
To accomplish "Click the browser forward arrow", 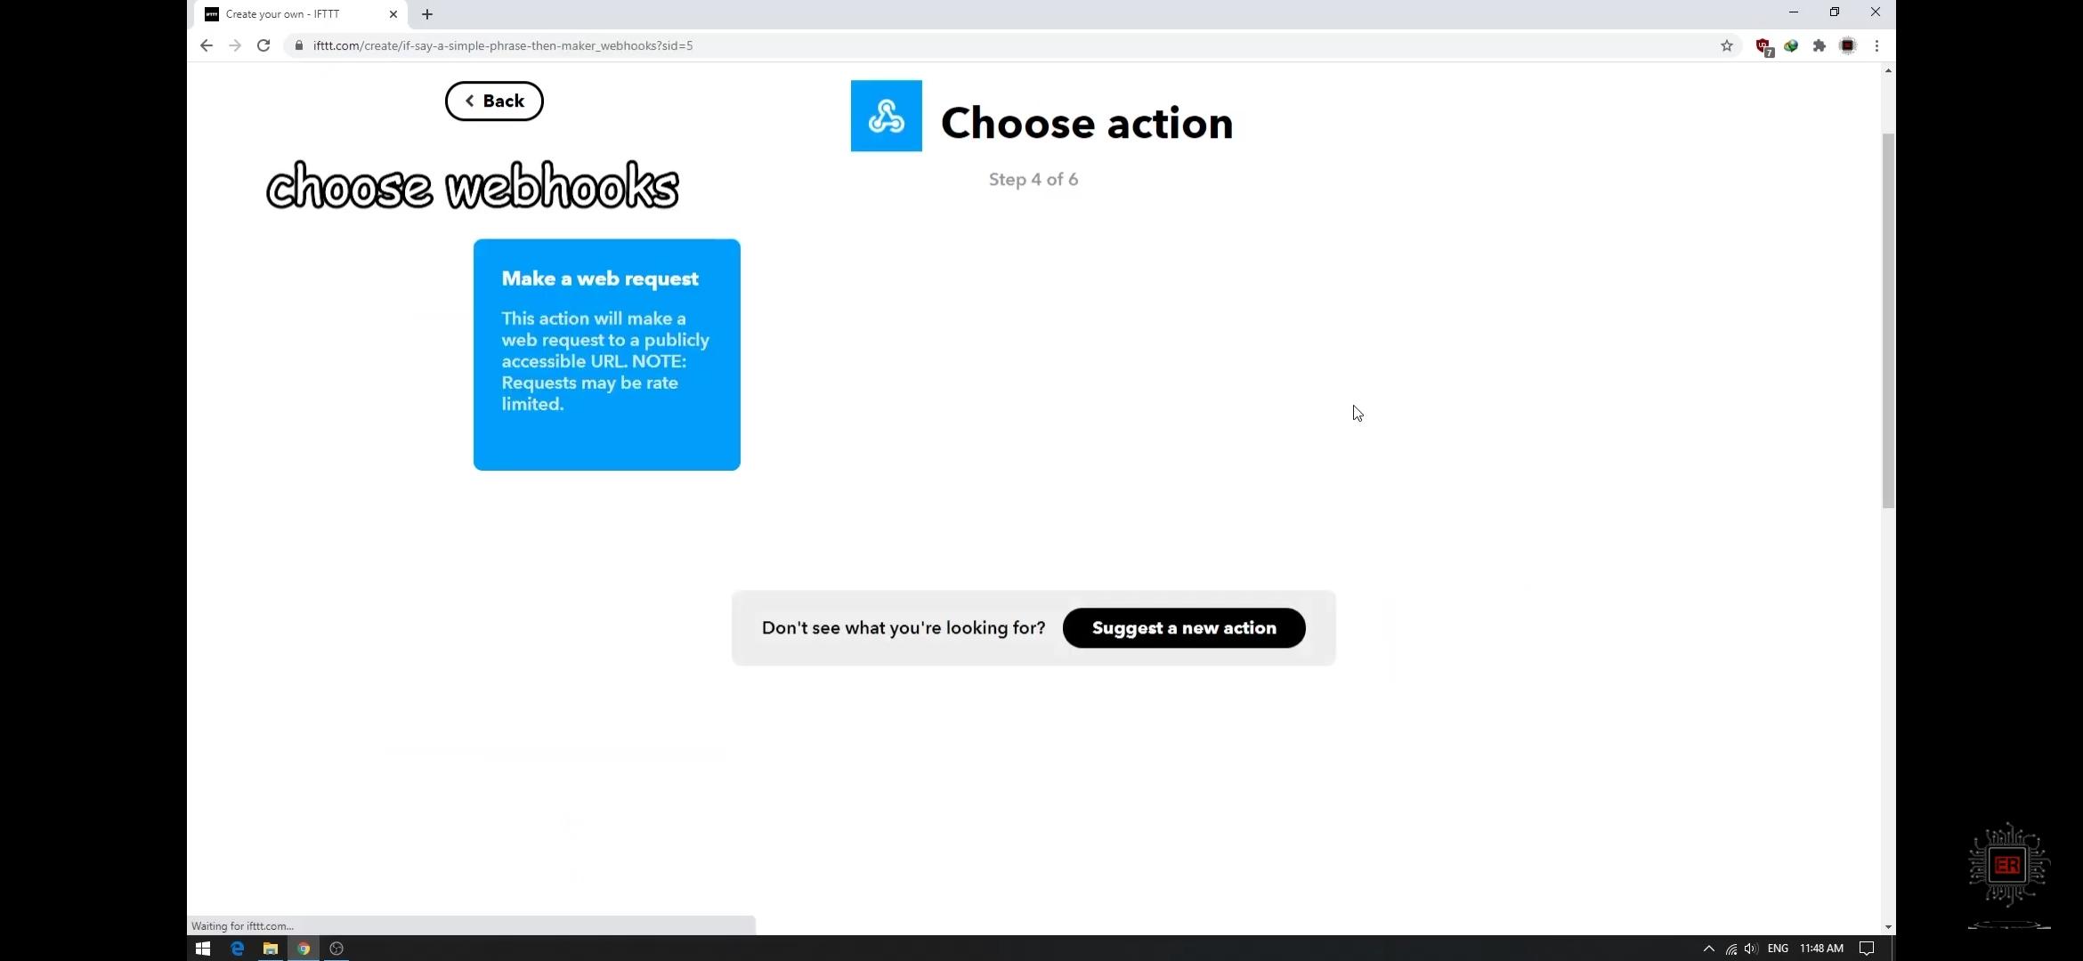I will pyautogui.click(x=235, y=45).
